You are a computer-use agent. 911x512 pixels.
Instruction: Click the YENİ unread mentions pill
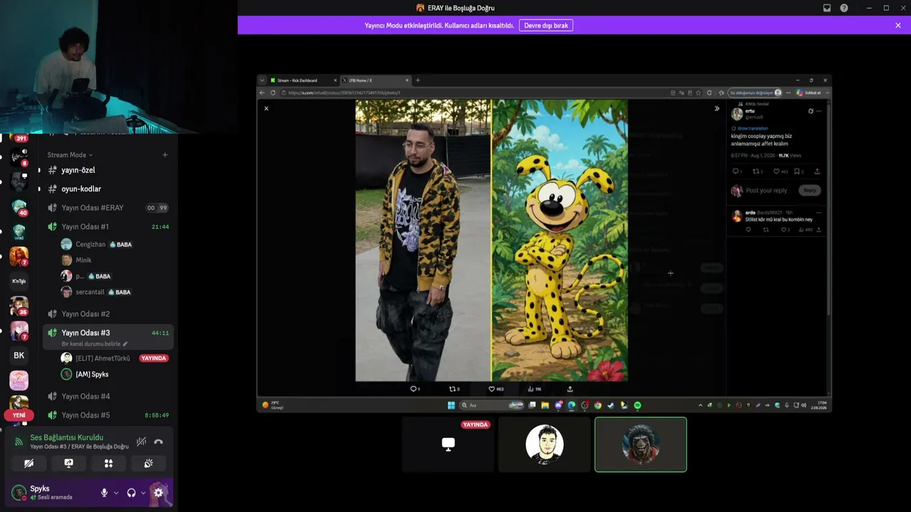[19, 415]
